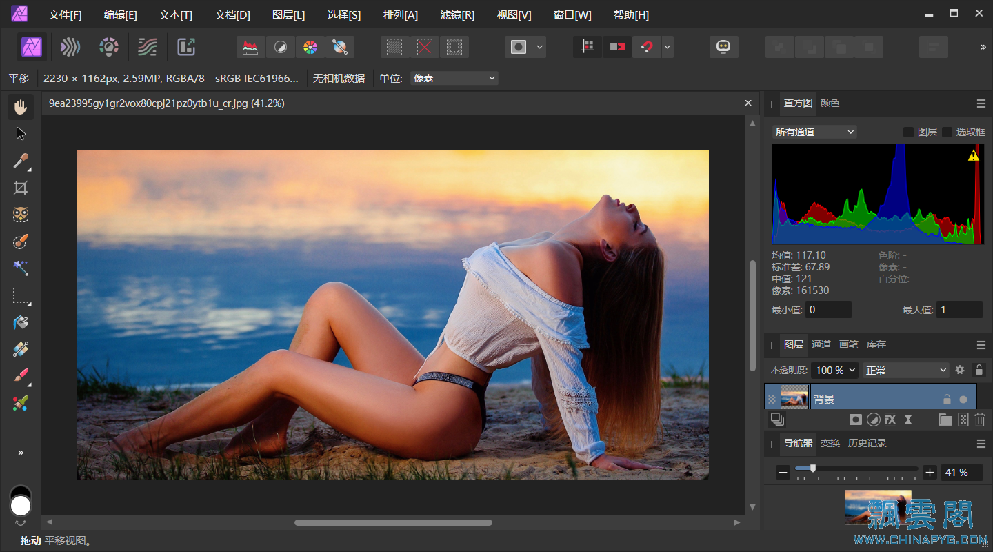Viewport: 993px width, 552px height.
Task: Switch to the Develop Persona
Action: 109,47
